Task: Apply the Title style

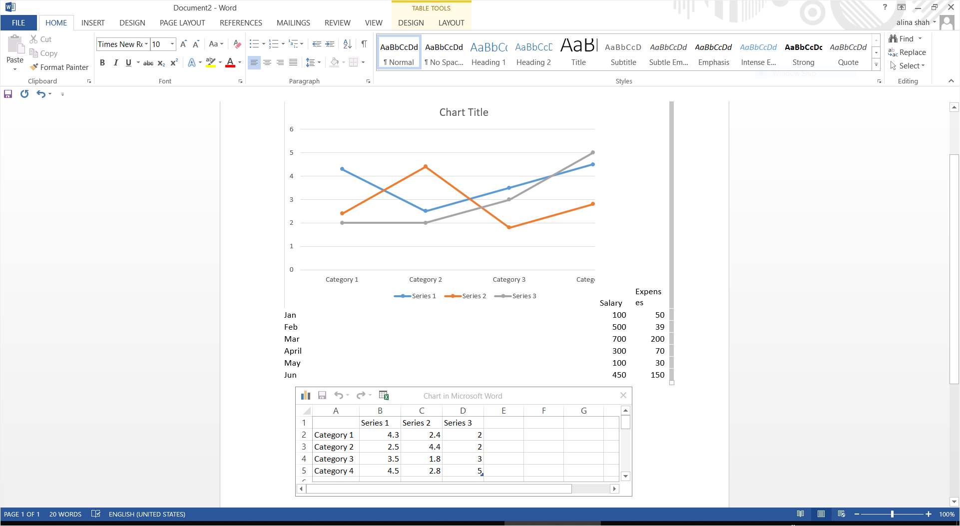Action: (x=578, y=53)
